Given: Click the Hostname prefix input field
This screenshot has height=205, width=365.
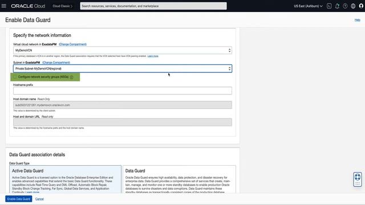Looking at the screenshot, I should click(x=123, y=91).
